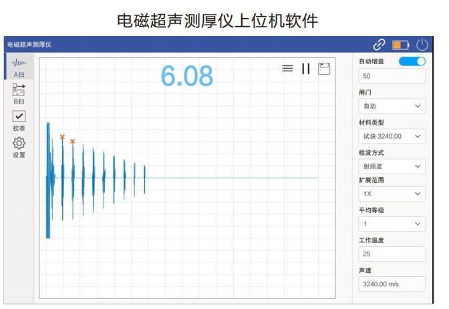Open the 闸门 dropdown set to 自动
Viewport: 449px width, 309px height.
click(392, 106)
